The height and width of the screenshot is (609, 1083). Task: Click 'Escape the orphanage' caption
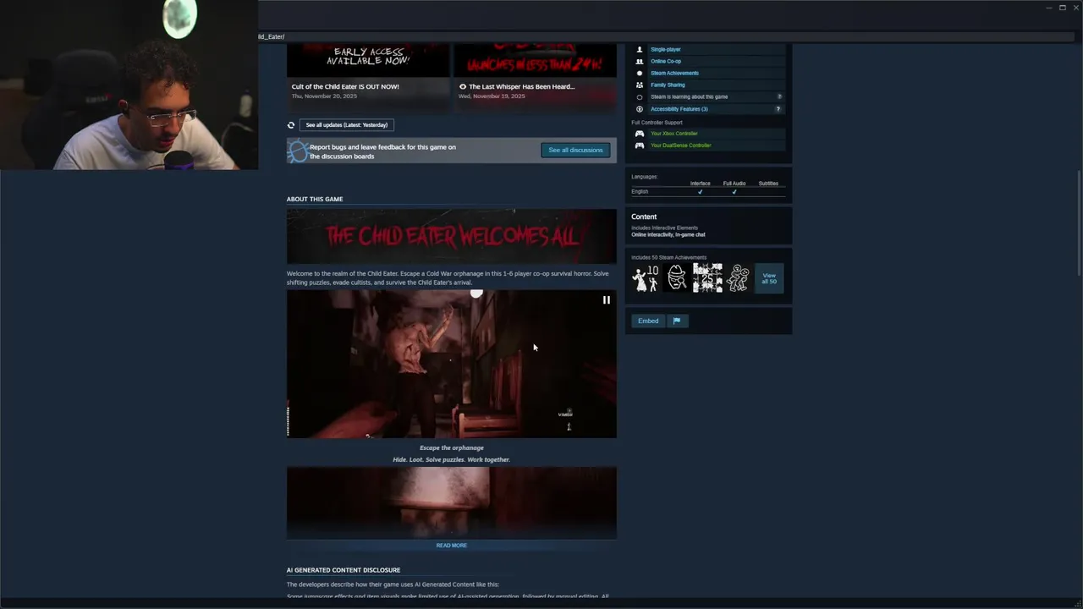pyautogui.click(x=452, y=447)
